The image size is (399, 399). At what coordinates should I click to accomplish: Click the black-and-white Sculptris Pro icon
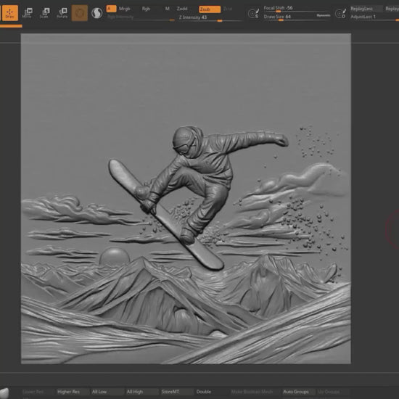[96, 13]
